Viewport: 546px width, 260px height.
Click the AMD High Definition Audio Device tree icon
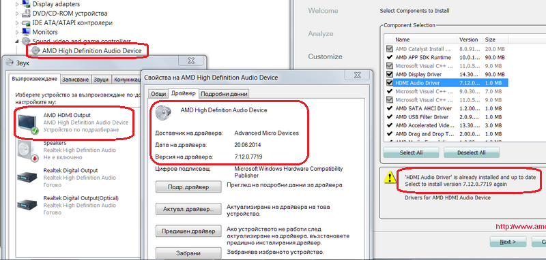point(35,50)
